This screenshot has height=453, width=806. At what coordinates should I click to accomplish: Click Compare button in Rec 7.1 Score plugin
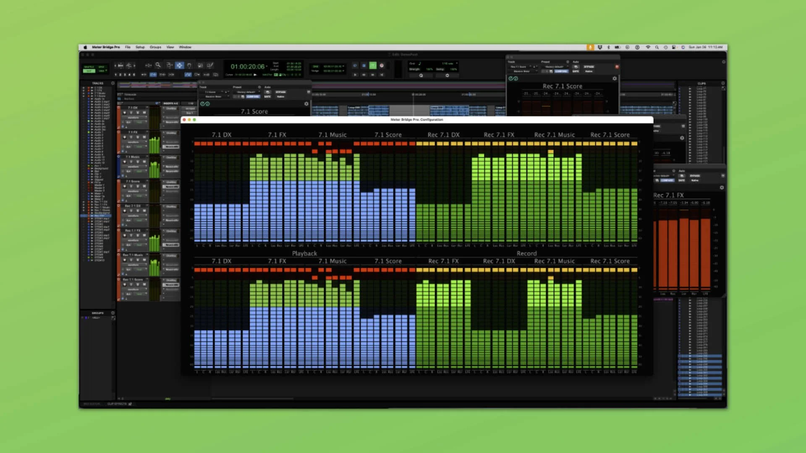(561, 71)
